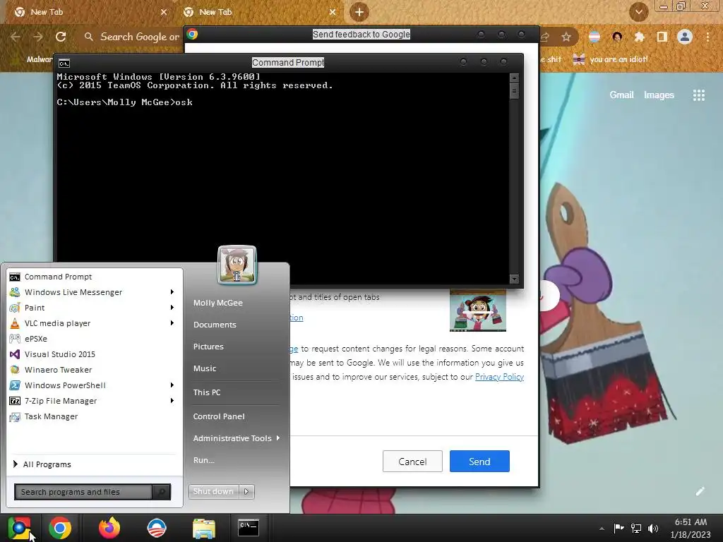
Task: Click the user account picture in Start menu
Action: pos(237,265)
